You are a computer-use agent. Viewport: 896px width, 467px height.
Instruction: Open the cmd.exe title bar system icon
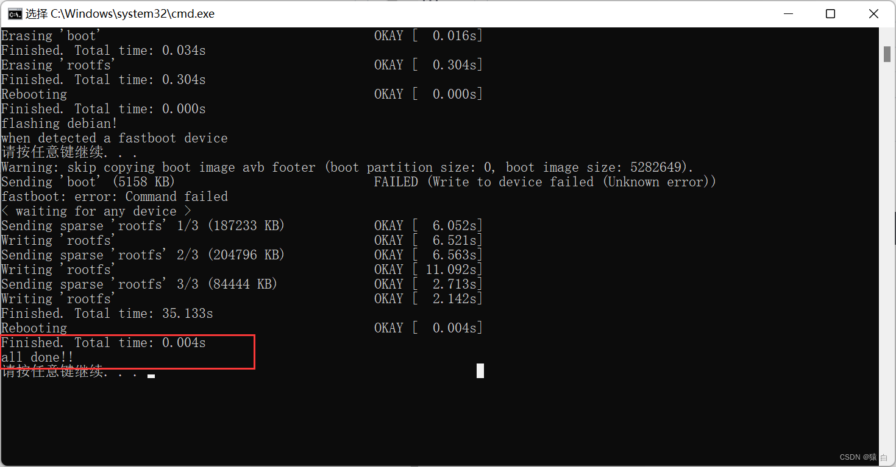coord(15,13)
